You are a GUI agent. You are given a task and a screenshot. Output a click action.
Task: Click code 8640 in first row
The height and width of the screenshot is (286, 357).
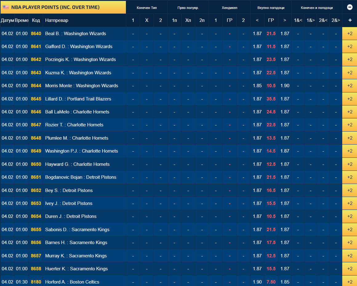36,34
